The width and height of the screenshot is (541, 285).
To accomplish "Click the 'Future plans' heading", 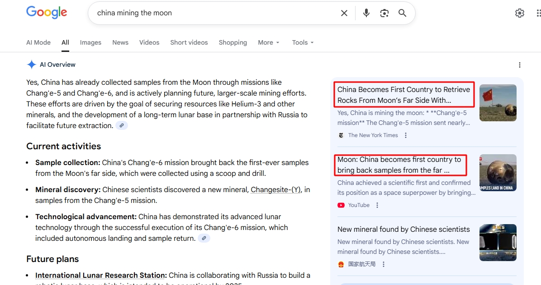I will coord(53,259).
